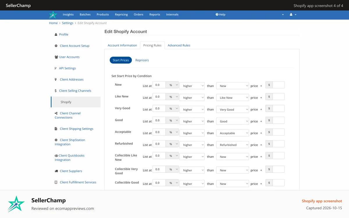This screenshot has height=218, width=349.
Task: Click the Client Suppliers truck icon
Action: pos(56,171)
